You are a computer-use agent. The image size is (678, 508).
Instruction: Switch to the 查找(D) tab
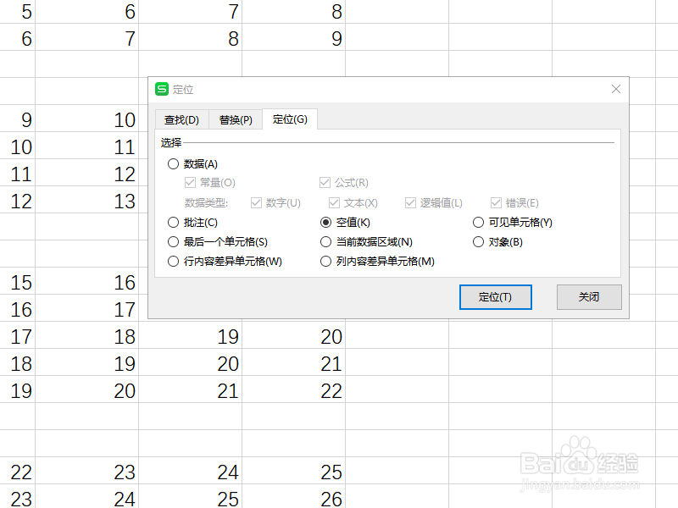pos(181,119)
